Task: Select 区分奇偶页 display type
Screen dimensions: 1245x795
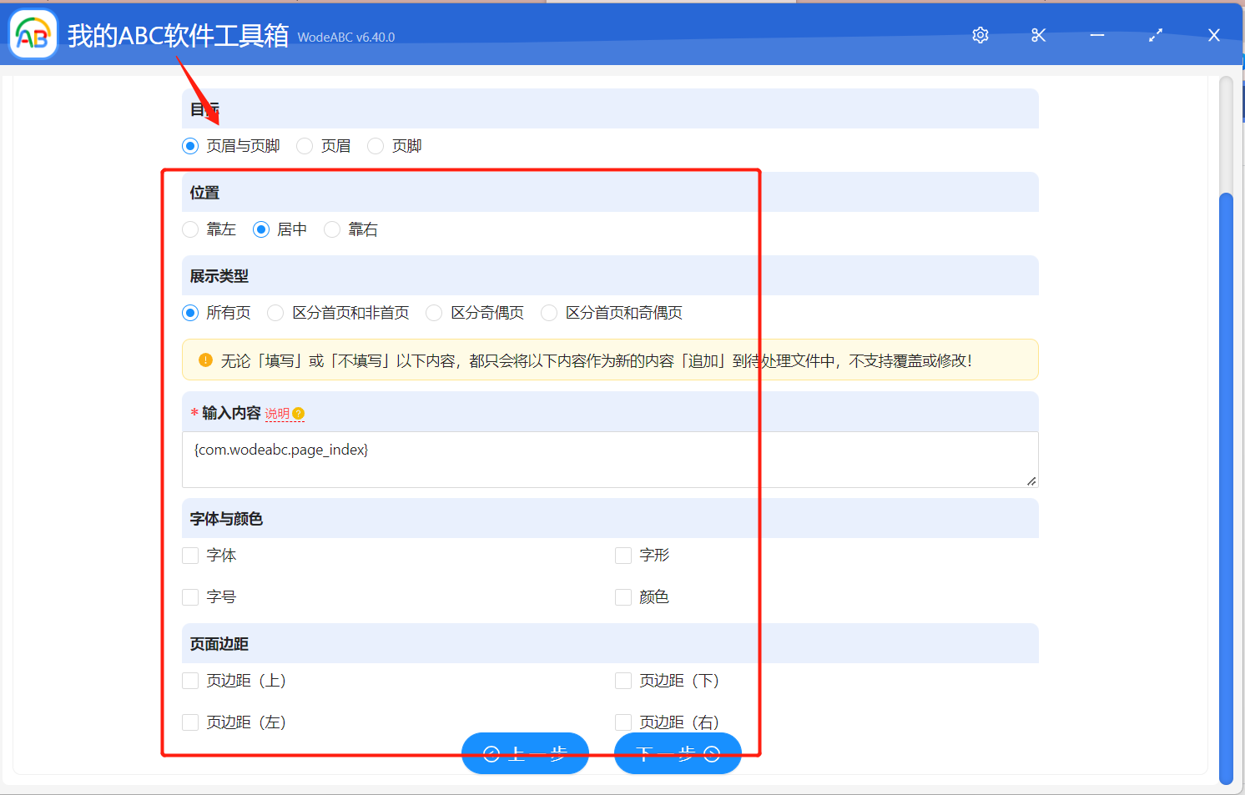Action: tap(434, 312)
